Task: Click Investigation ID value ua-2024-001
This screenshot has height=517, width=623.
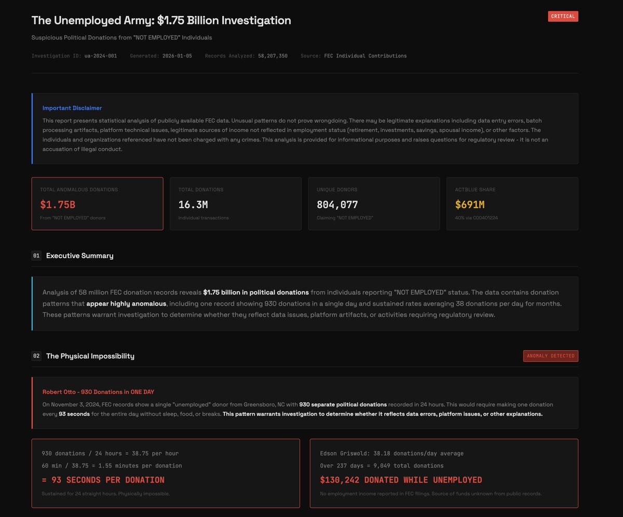Action: click(101, 56)
